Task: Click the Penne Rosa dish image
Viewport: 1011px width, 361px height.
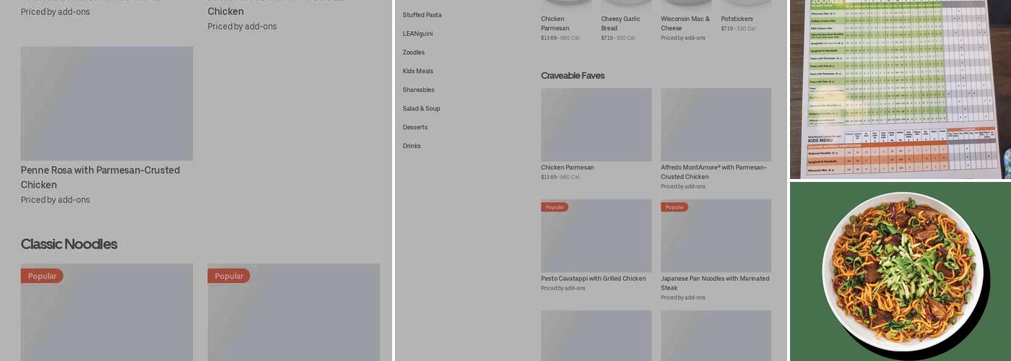Action: coord(107,103)
